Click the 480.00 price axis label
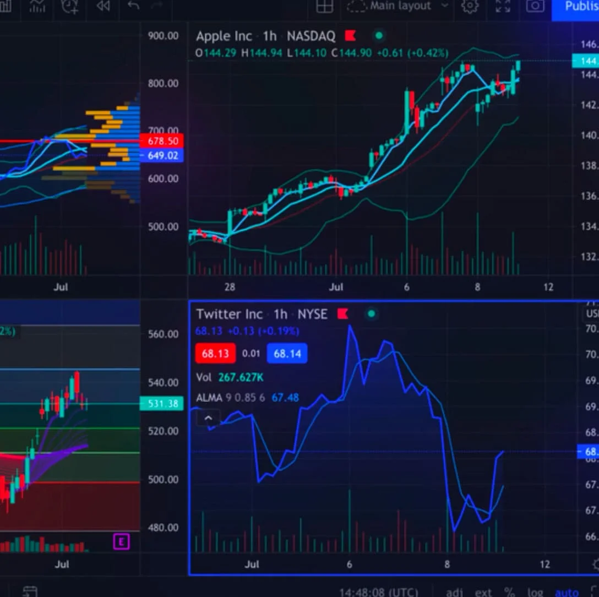This screenshot has height=597, width=599. [x=163, y=528]
